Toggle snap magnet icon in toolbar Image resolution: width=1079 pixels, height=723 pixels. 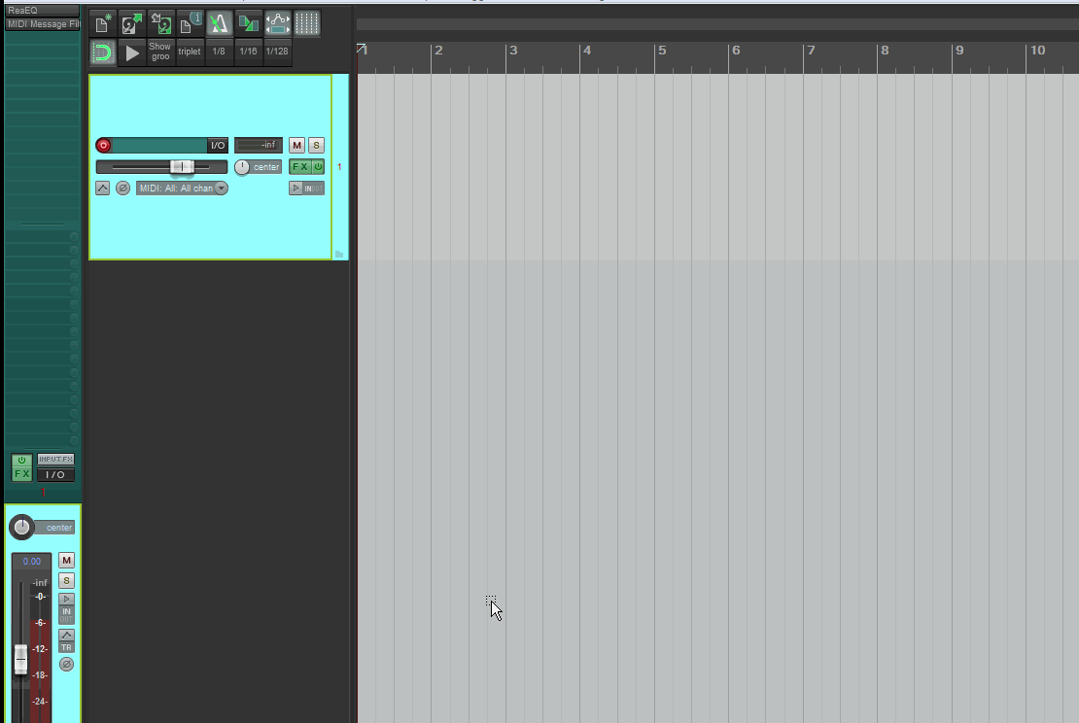pos(102,52)
